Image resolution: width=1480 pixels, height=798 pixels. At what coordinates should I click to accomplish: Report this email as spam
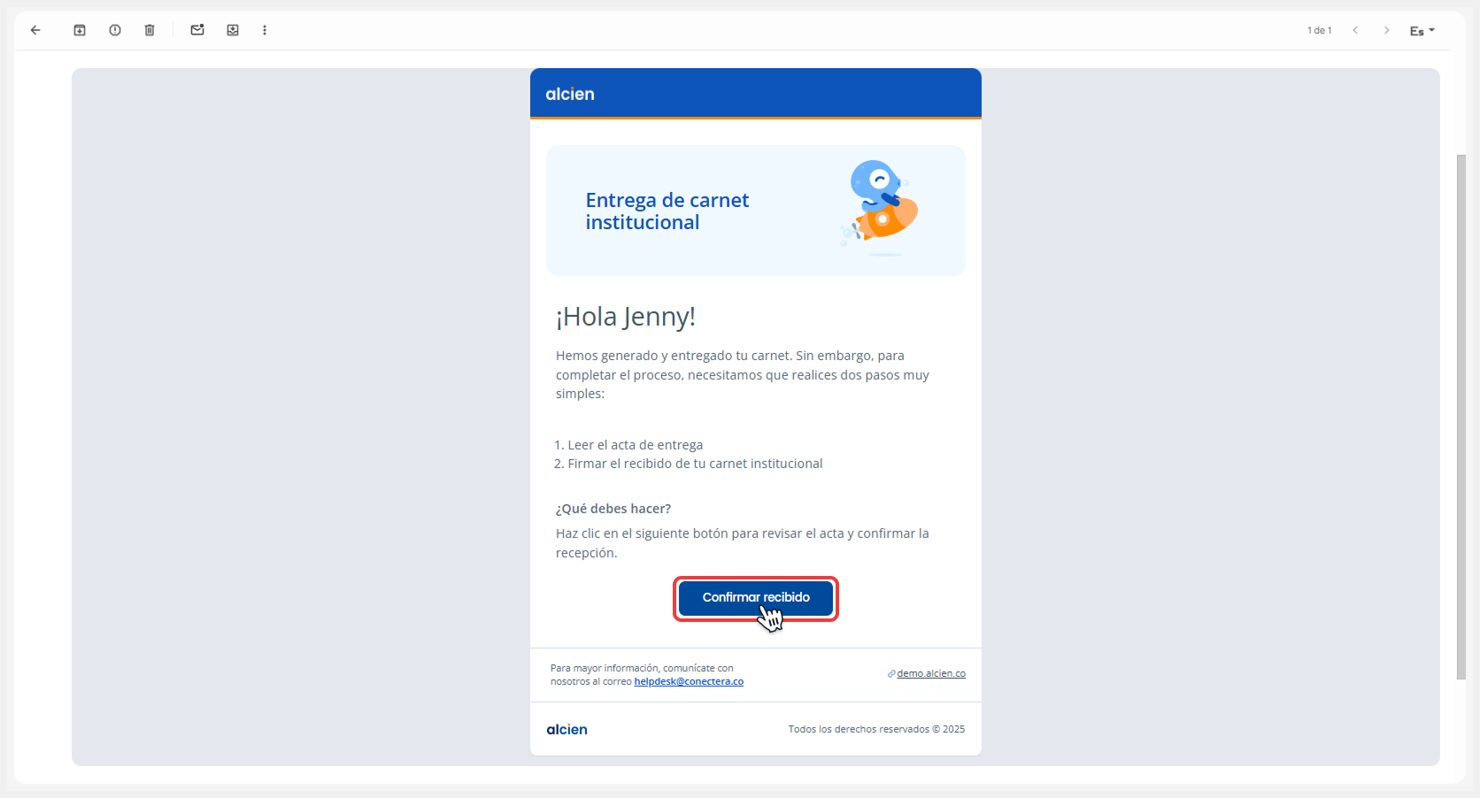tap(115, 29)
